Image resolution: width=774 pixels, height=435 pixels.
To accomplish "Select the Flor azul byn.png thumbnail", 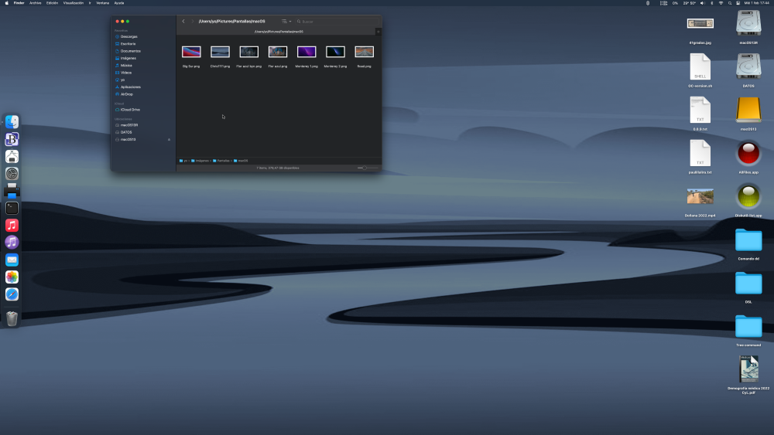I will [248, 52].
